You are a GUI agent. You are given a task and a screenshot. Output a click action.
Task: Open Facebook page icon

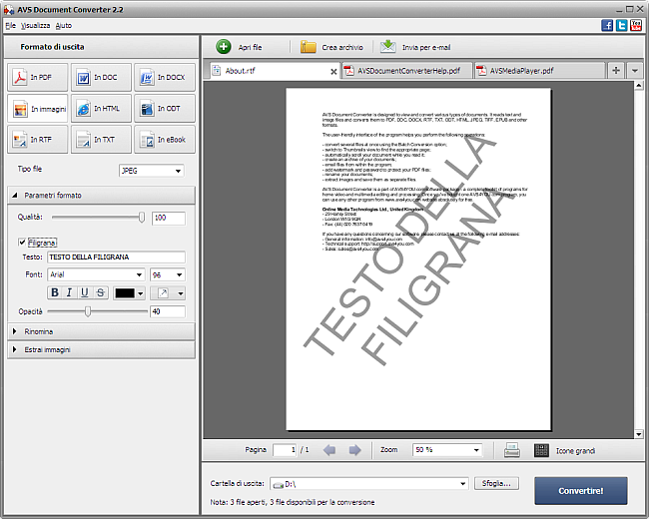click(x=607, y=25)
